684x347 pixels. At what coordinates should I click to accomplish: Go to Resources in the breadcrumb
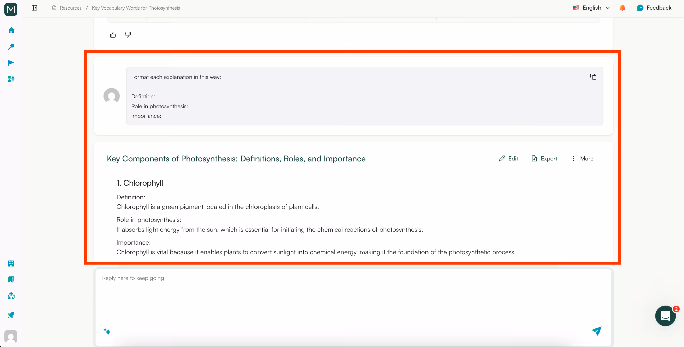tap(70, 8)
